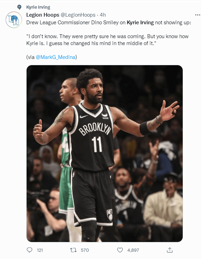Click the 570 retweets count
The height and width of the screenshot is (259, 201).
click(85, 250)
